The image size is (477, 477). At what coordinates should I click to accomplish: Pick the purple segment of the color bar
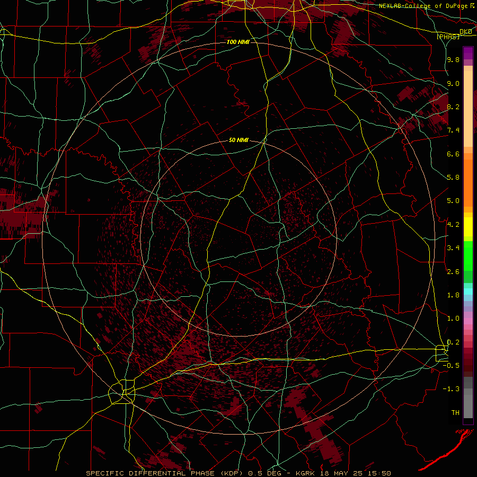coord(468,54)
